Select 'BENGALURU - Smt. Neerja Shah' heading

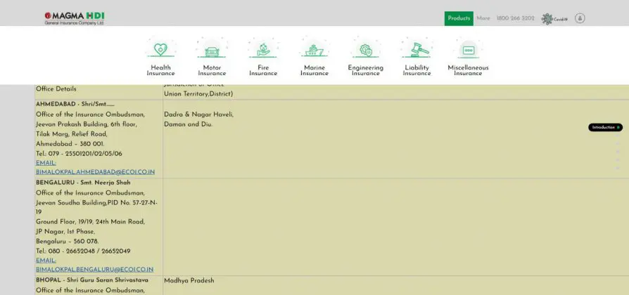83,183
